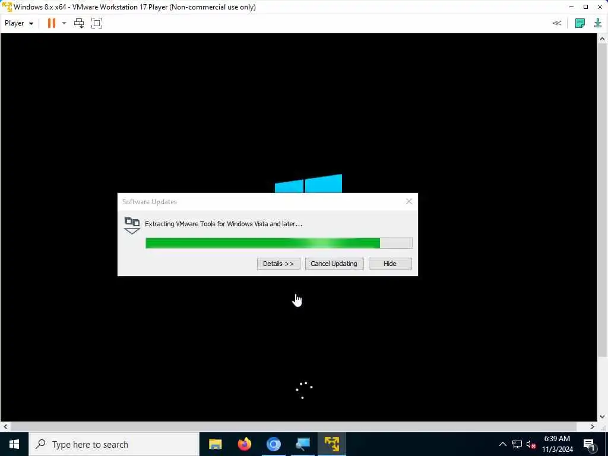Launch Firefox from the taskbar
This screenshot has width=608, height=456.
(x=244, y=444)
